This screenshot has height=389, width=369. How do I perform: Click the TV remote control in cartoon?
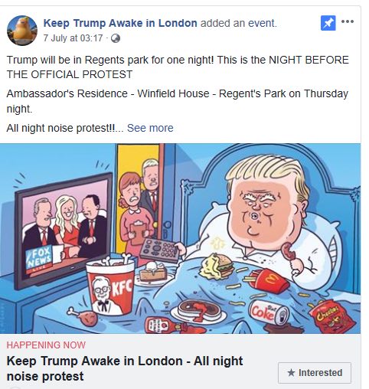point(159,250)
